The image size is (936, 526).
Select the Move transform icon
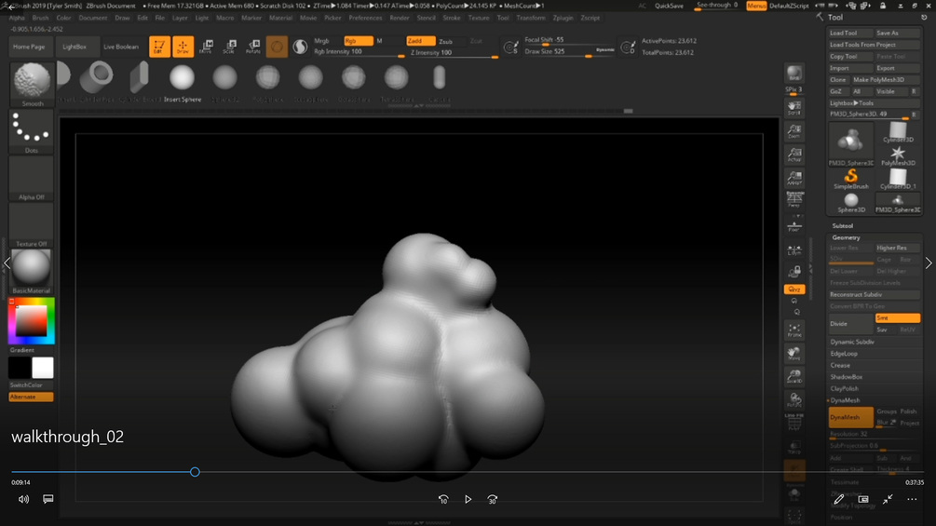(206, 47)
